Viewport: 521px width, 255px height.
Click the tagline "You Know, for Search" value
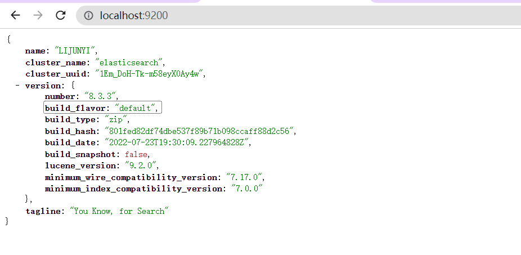click(119, 211)
